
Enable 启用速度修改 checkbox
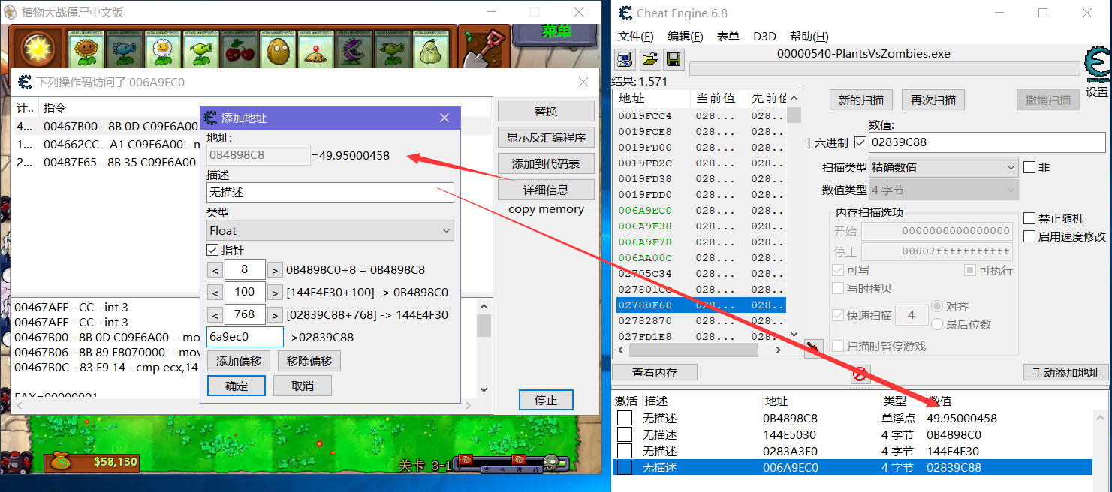coord(1029,236)
